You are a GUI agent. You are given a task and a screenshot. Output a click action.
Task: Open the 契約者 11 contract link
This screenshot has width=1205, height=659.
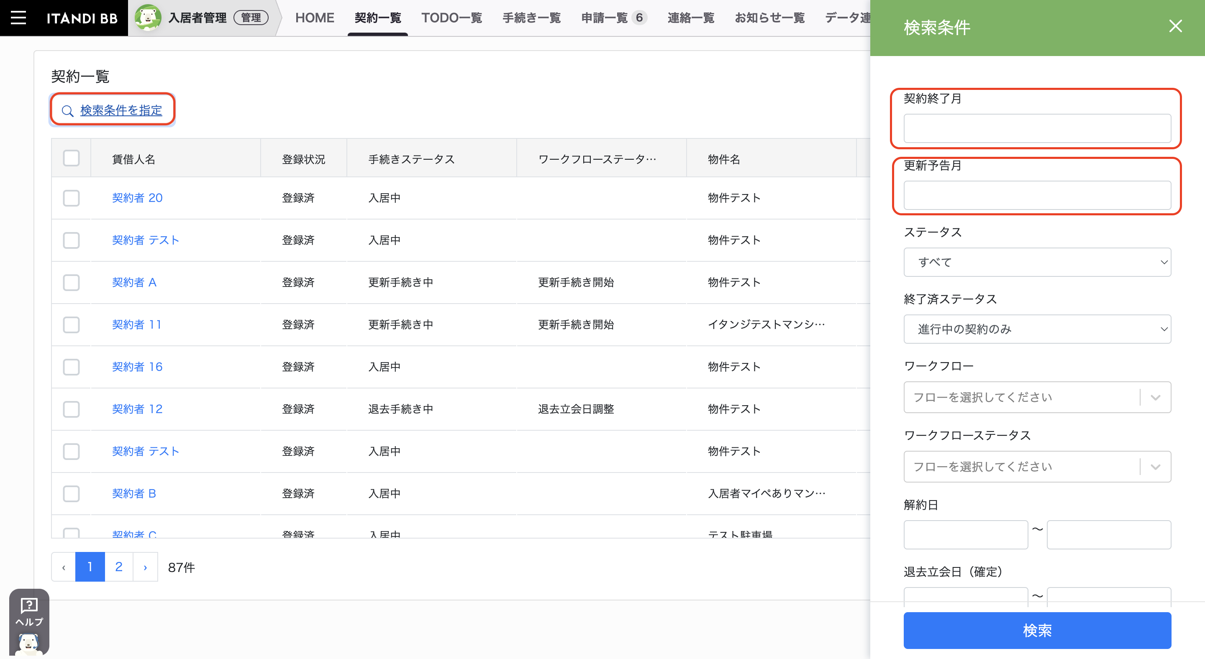[x=136, y=324]
